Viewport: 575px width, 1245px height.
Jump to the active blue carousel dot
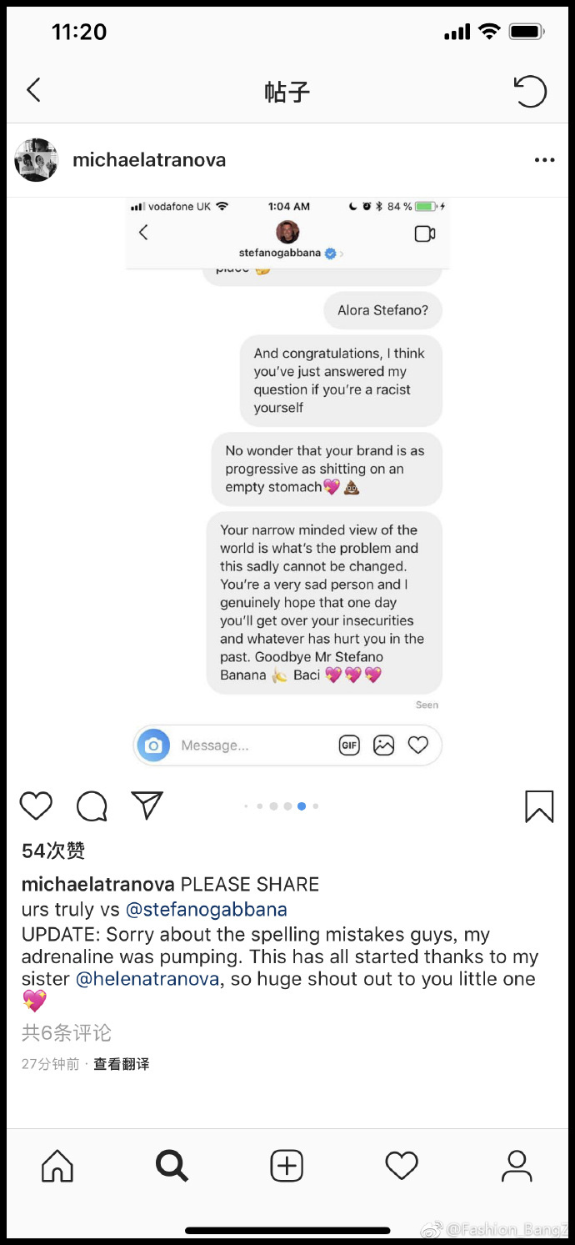(x=302, y=806)
